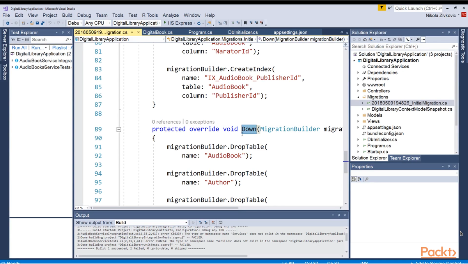Open the R Tools menu
Viewport: 468px width, 264px height.
pyautogui.click(x=150, y=15)
